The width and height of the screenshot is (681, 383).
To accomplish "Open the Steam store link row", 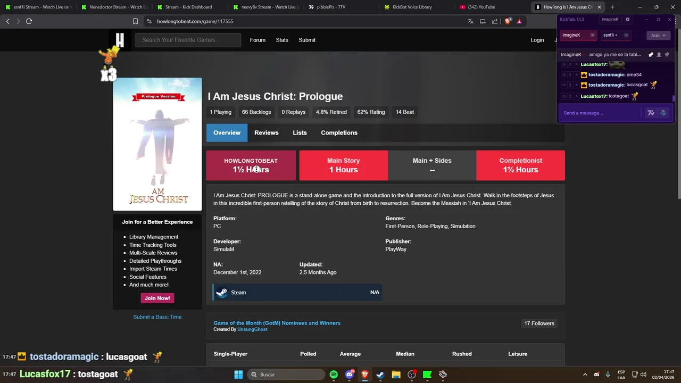I will (x=297, y=293).
